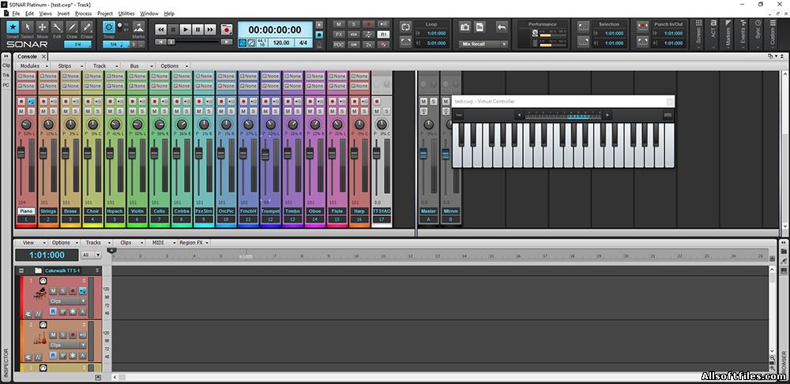Open Strings track Clips edit filter dropdown
Viewport: 790px width, 384px height.
67,345
